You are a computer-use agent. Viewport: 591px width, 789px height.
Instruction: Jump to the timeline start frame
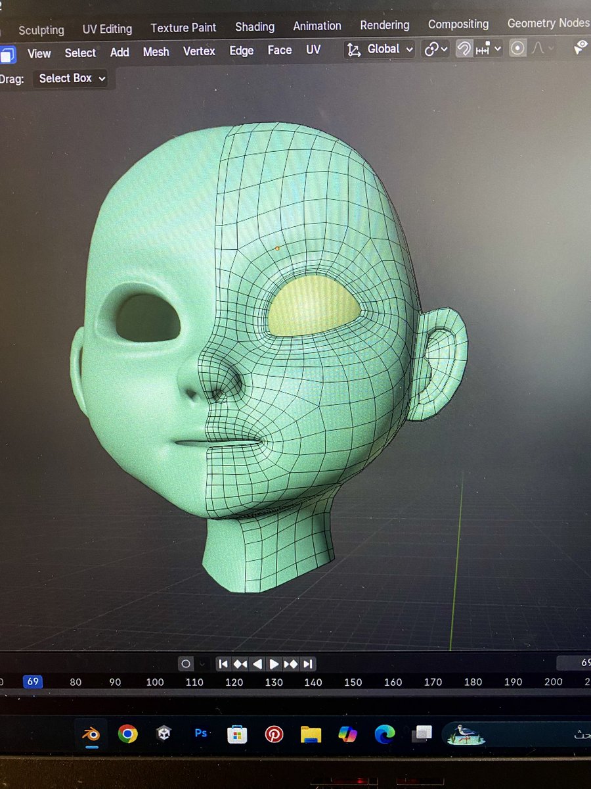(223, 664)
